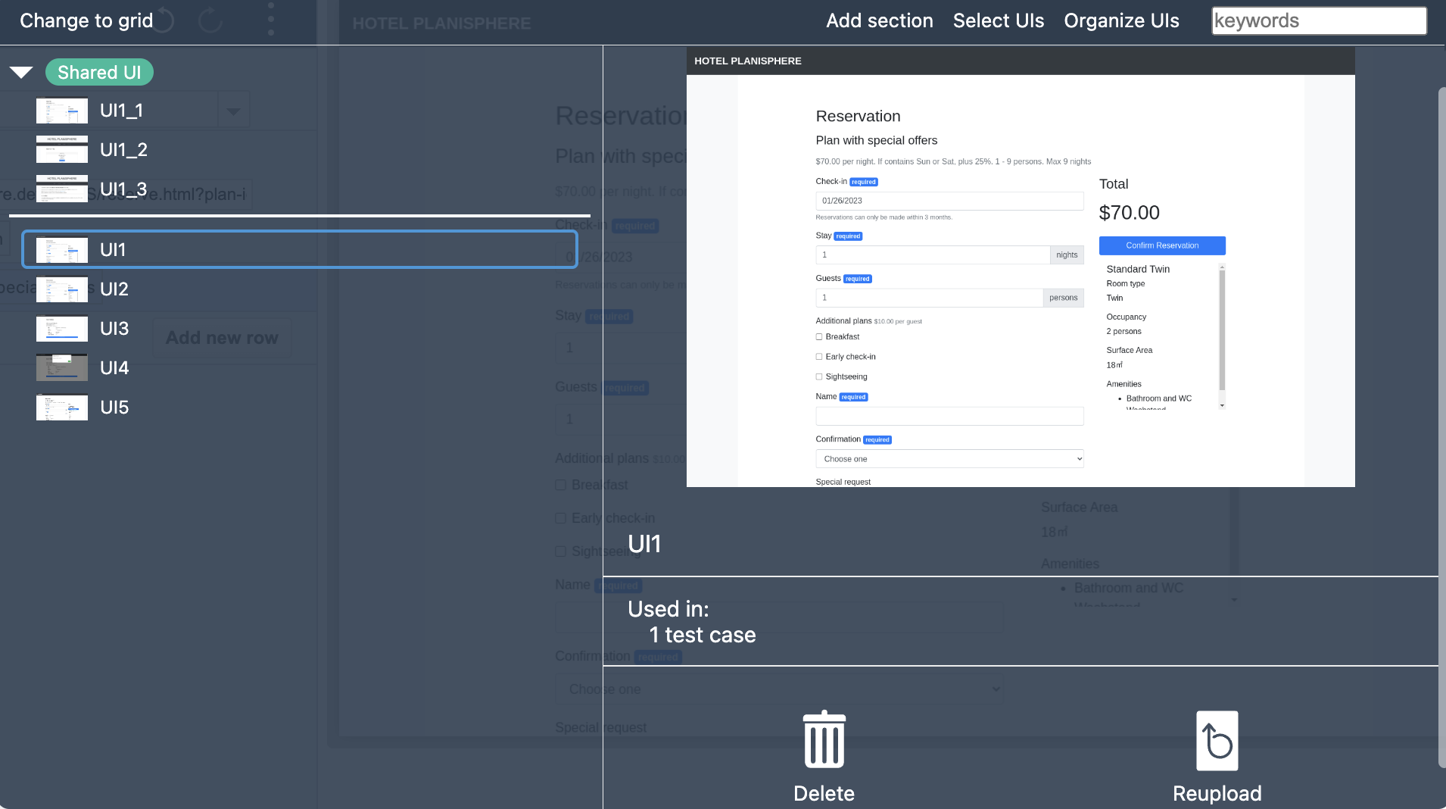Click the UI5 thumbnail
Viewport: 1446px width, 809px height.
coord(62,408)
